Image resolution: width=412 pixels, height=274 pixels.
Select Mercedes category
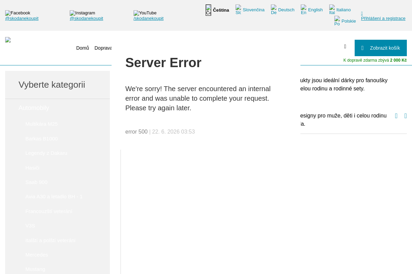coord(37,255)
